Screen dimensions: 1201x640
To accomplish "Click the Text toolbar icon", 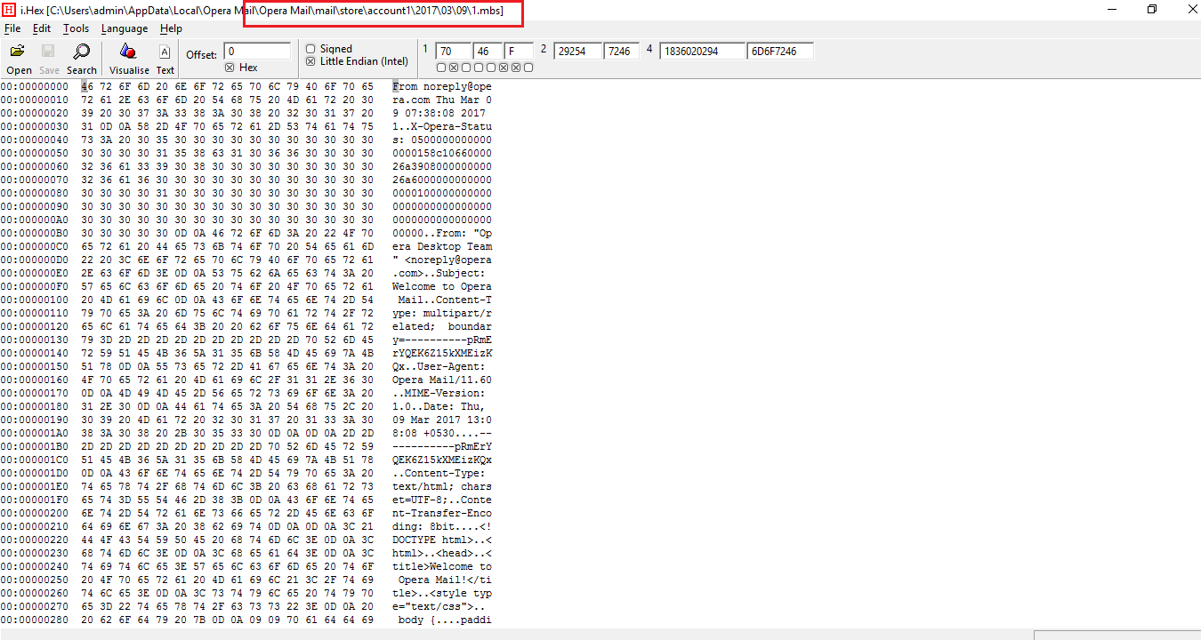I will (165, 52).
